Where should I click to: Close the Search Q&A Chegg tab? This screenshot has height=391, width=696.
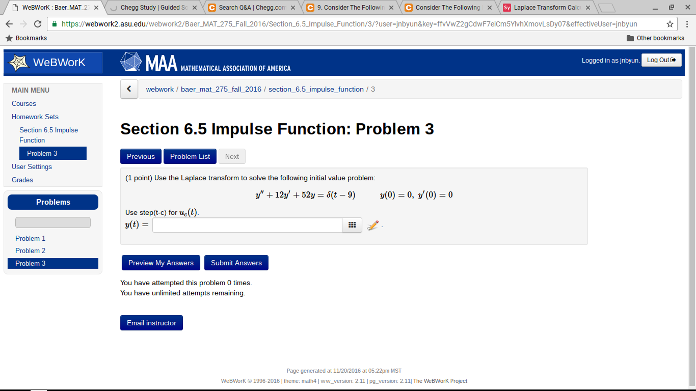[293, 7]
